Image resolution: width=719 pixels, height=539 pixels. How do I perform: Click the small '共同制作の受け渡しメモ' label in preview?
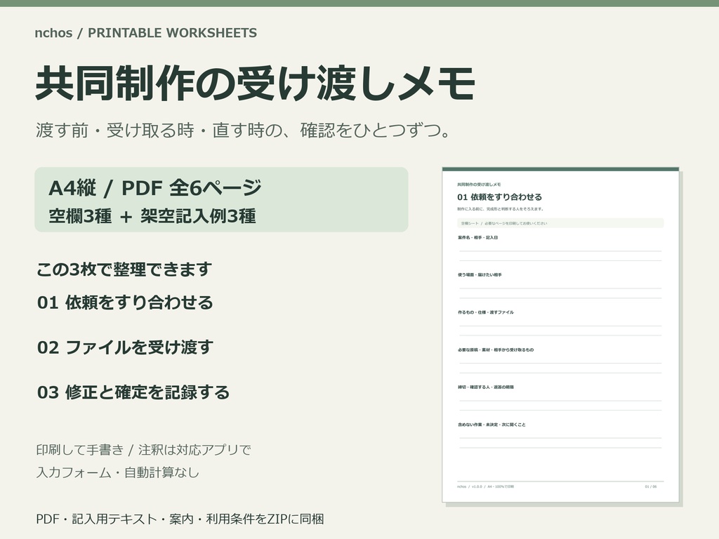click(479, 185)
